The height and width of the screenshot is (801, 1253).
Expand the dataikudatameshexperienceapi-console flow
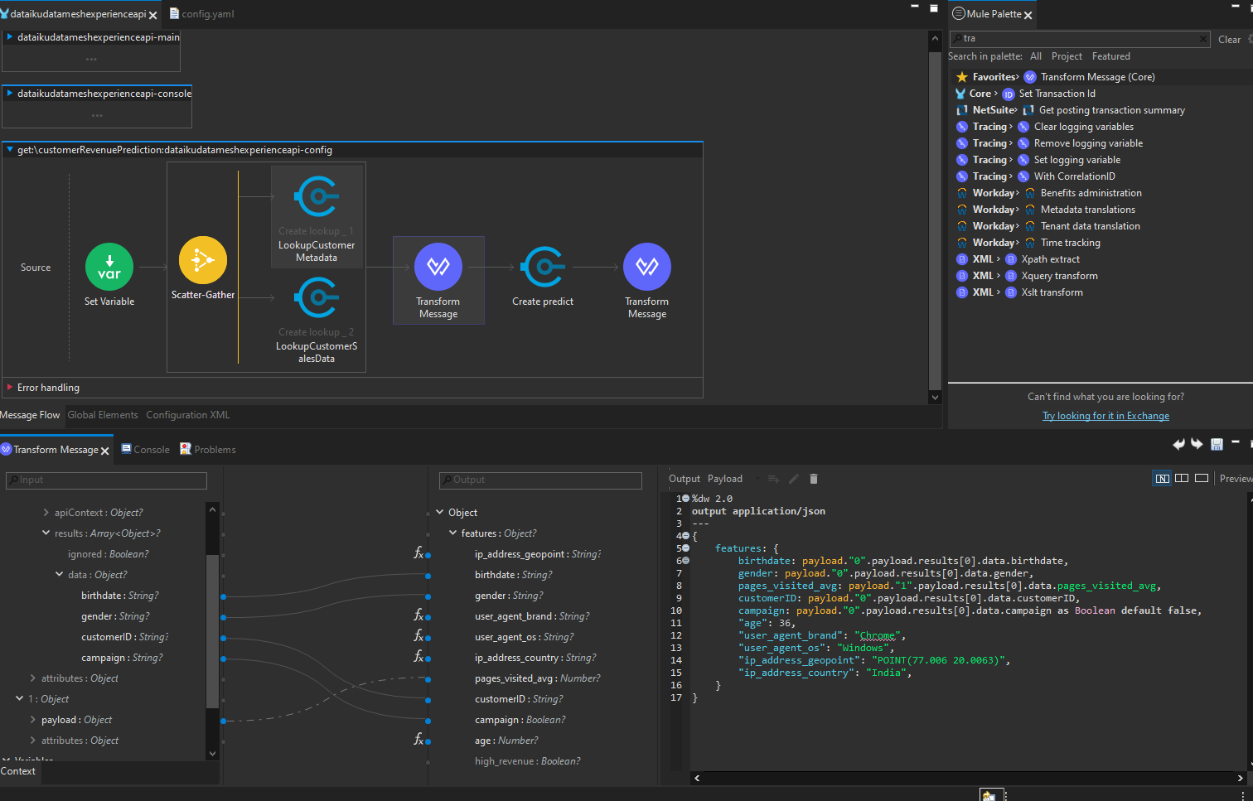[10, 94]
